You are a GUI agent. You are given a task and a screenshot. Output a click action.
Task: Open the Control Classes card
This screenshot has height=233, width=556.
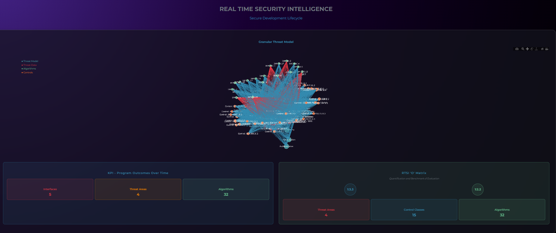(414, 209)
